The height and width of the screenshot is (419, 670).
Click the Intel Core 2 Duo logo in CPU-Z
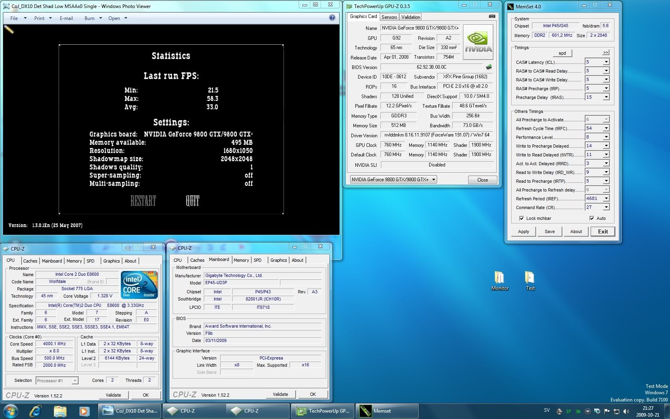(140, 285)
